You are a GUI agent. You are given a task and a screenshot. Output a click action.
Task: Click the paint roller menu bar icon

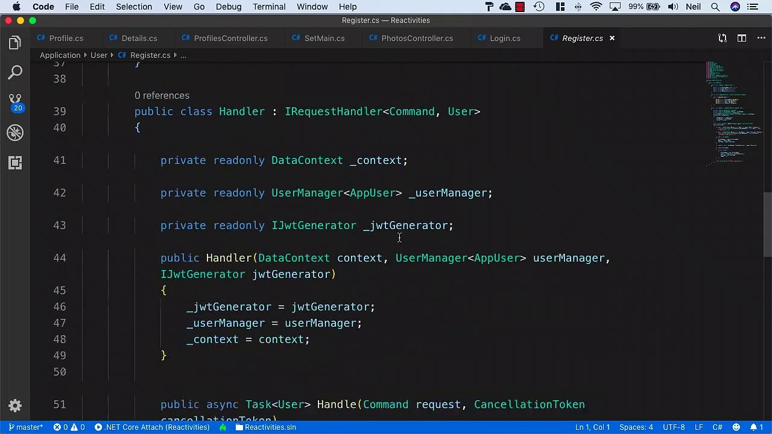[489, 7]
